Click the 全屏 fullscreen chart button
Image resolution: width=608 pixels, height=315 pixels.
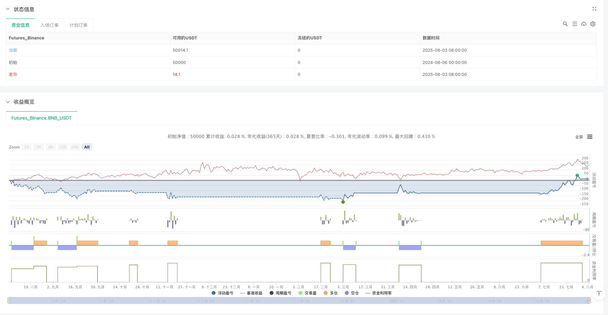[x=579, y=137]
